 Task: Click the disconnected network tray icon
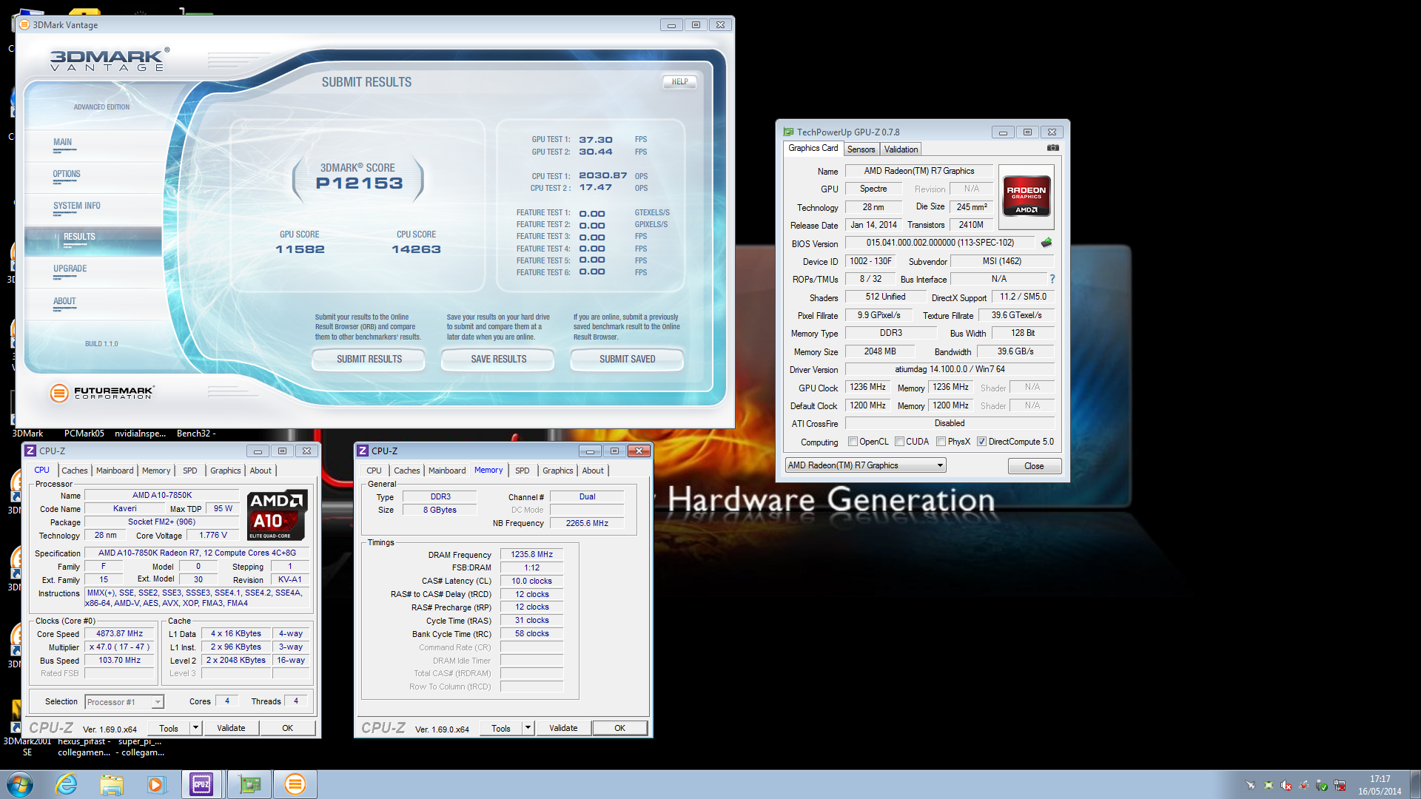1340,785
